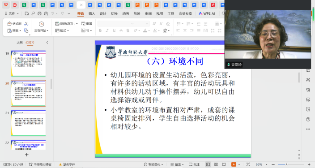Switch to slide sorter grid view icon
This screenshot has width=315, height=168.
tap(216, 164)
